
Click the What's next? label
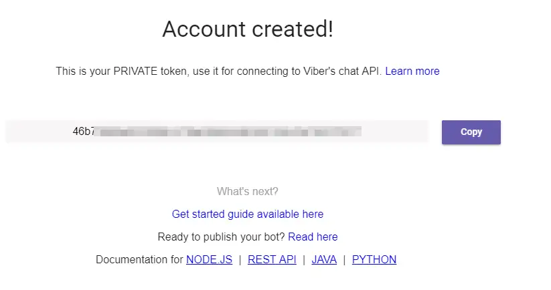pyautogui.click(x=248, y=192)
